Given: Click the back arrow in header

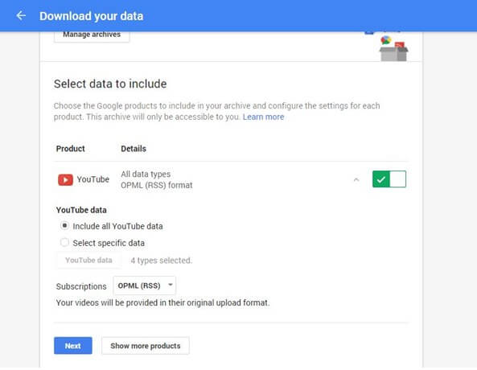Looking at the screenshot, I should 21,15.
